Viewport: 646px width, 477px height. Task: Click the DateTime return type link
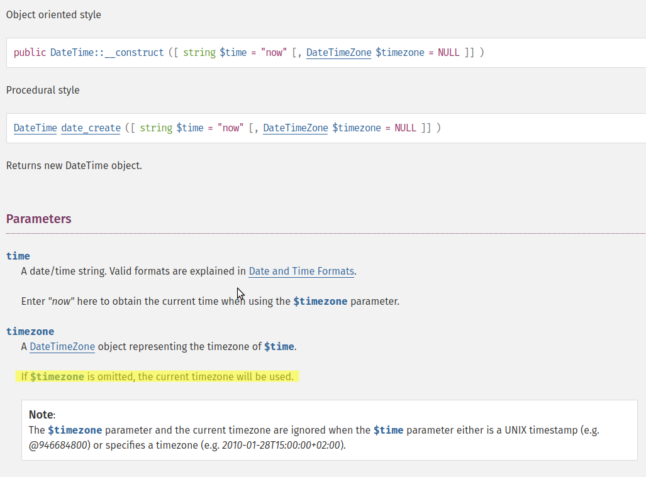(35, 128)
